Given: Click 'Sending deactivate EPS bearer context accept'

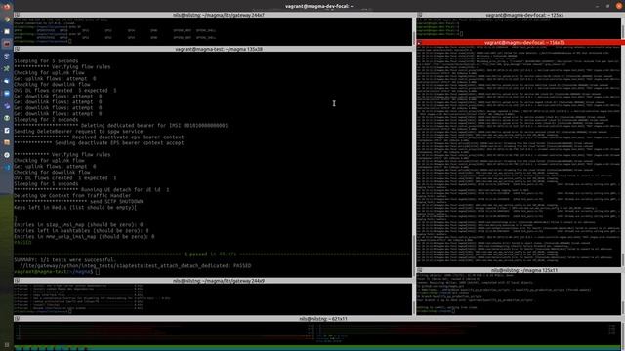Looking at the screenshot, I should (99, 143).
